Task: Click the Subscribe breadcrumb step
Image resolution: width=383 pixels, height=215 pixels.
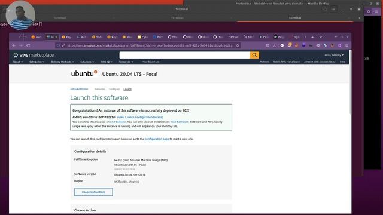Action: (100, 89)
